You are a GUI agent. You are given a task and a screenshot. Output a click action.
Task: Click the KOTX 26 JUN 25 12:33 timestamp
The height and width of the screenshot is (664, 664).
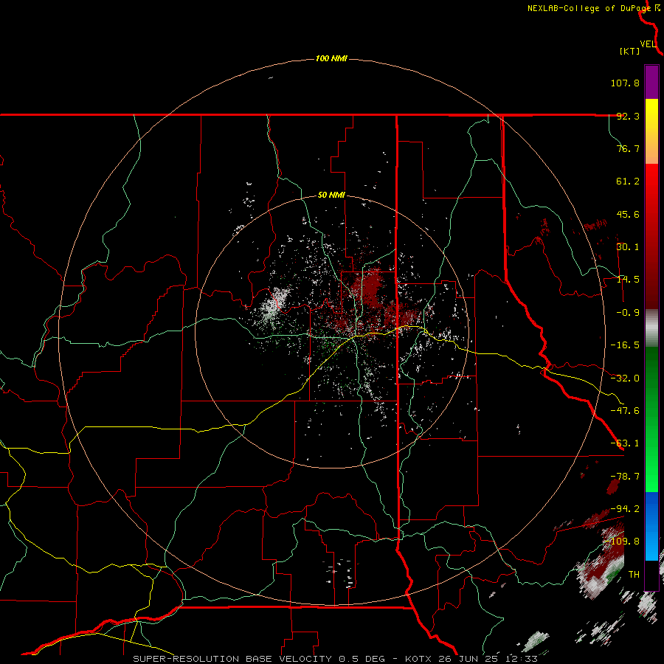point(471,659)
